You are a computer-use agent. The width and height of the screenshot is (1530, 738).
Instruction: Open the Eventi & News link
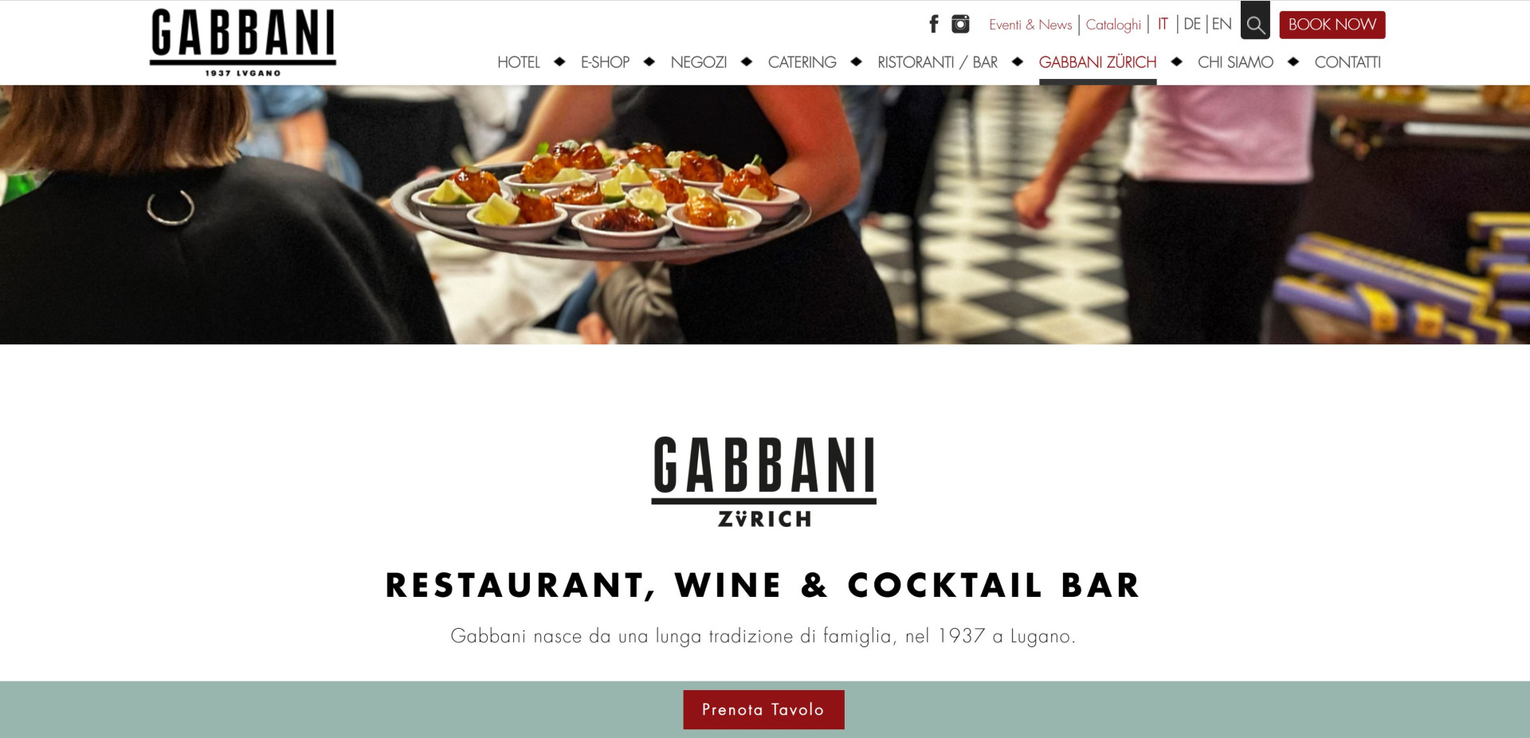(1030, 25)
